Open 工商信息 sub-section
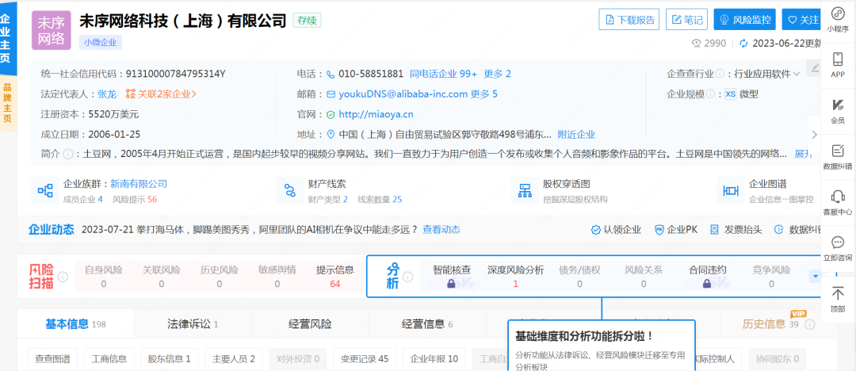Image resolution: width=856 pixels, height=371 pixels. [x=109, y=359]
